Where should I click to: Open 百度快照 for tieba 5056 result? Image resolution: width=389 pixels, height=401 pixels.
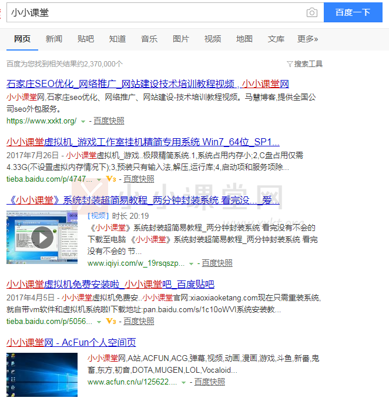pos(139,321)
